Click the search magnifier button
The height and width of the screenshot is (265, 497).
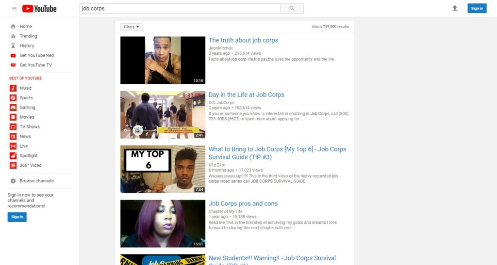[x=292, y=9]
